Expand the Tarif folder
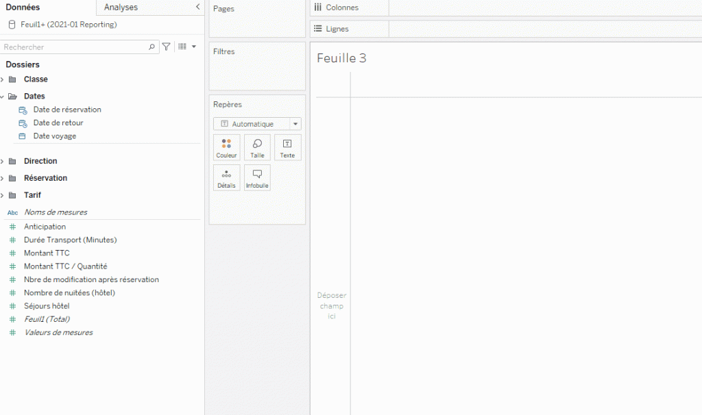The height and width of the screenshot is (415, 702). point(2,195)
